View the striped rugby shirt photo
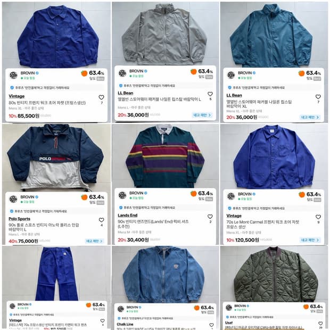330x330 pixels. click(166, 156)
